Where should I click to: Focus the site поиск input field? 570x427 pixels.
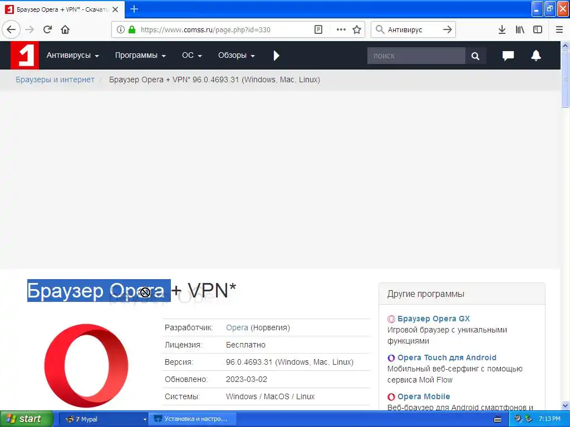416,56
